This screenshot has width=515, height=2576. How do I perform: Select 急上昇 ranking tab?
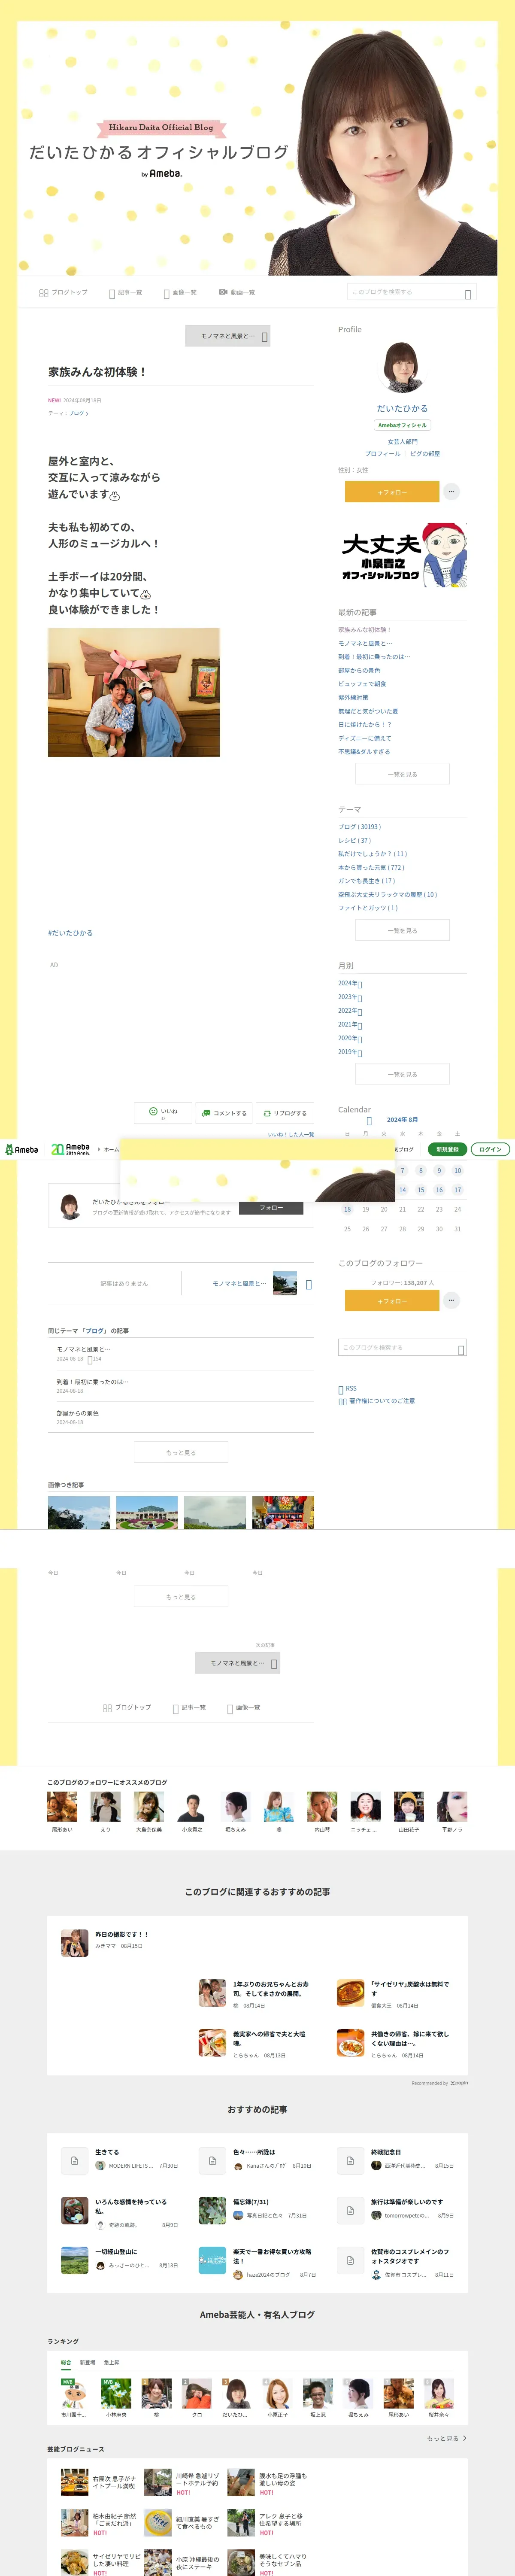(x=111, y=2362)
